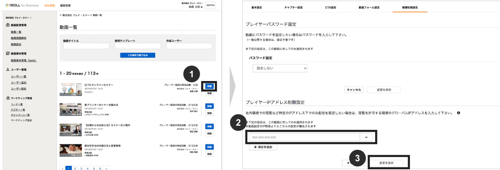Switch to the 動画フォーム設定 tab
The image size is (500, 170).
coord(369,8)
